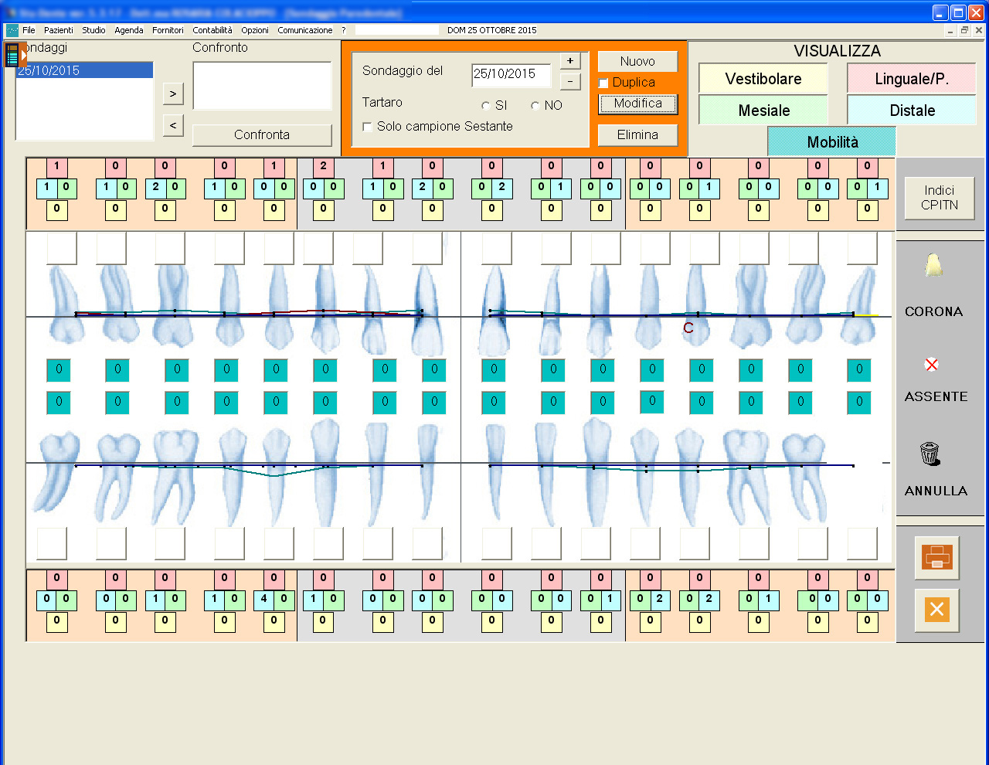Switch view to Linguale/P.
Image resolution: width=989 pixels, height=765 pixels.
pyautogui.click(x=912, y=79)
